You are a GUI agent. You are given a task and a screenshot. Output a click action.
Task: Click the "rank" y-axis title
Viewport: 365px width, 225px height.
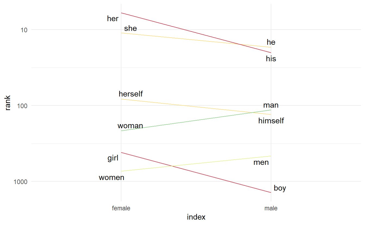(8, 102)
